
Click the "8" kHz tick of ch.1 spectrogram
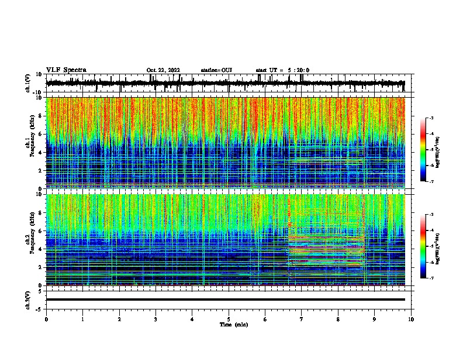click(40, 116)
